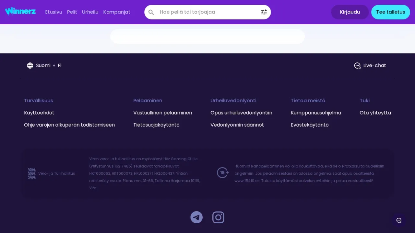Go to the Urheilu section
This screenshot has height=233, width=415.
click(90, 12)
